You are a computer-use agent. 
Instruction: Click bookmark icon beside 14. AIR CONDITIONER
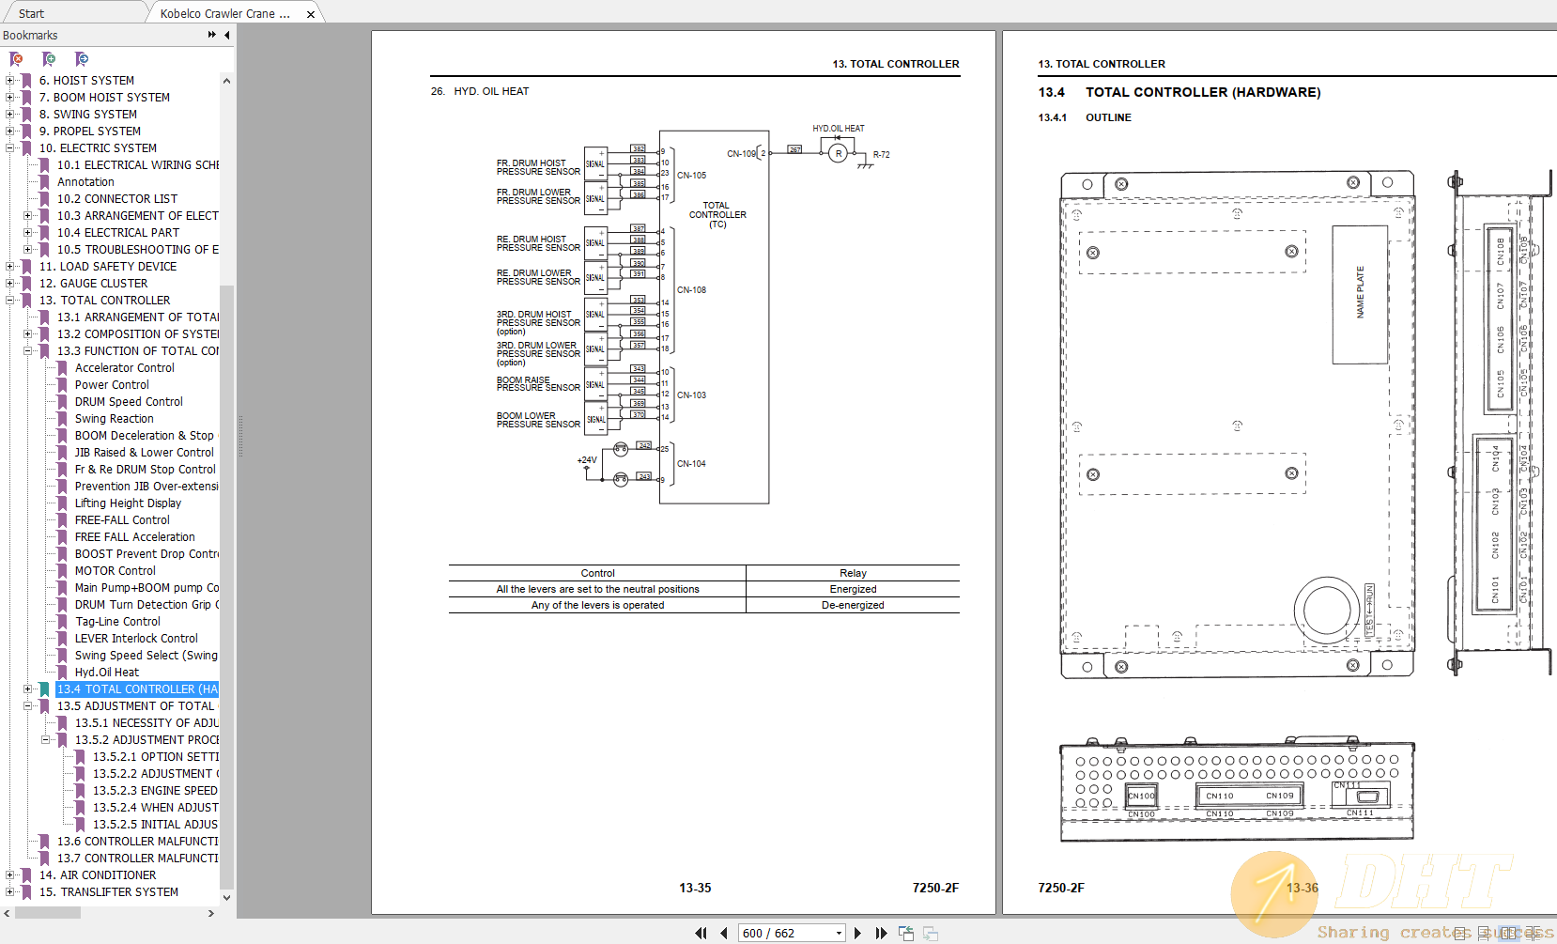click(26, 875)
